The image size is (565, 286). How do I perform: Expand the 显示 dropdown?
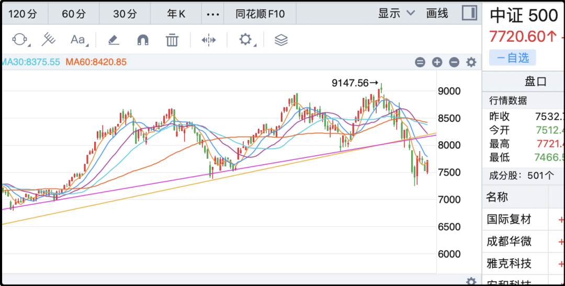click(x=397, y=13)
